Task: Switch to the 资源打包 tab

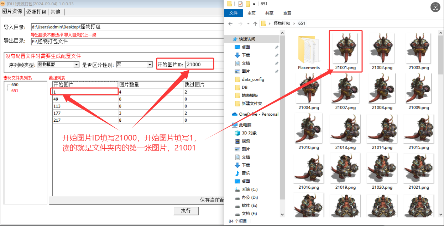Action: pos(36,12)
